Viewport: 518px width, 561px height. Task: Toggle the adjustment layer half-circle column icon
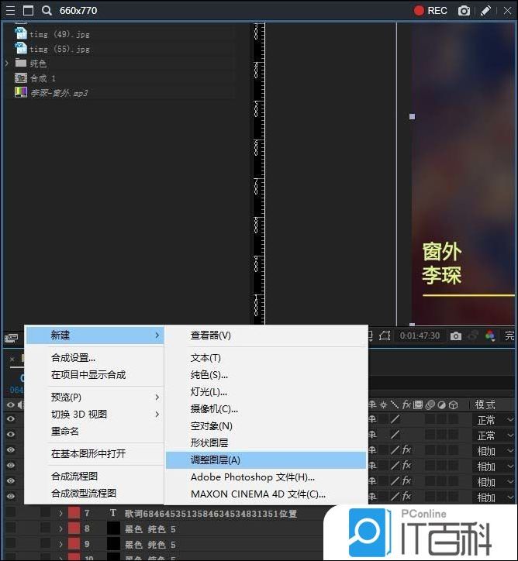click(x=442, y=404)
